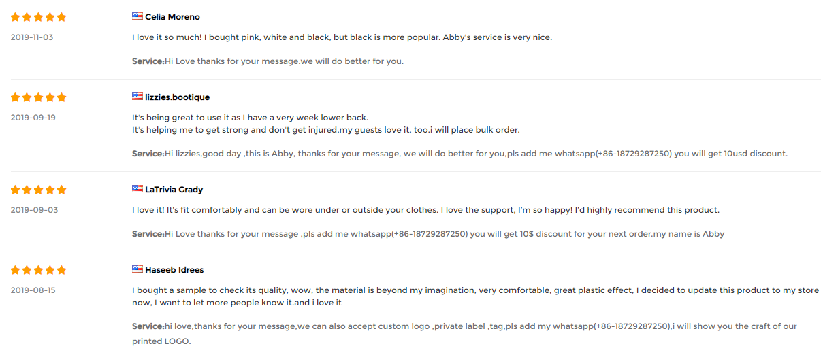The height and width of the screenshot is (357, 823).
Task: Click the review date 2019-08-15
Action: coord(33,290)
